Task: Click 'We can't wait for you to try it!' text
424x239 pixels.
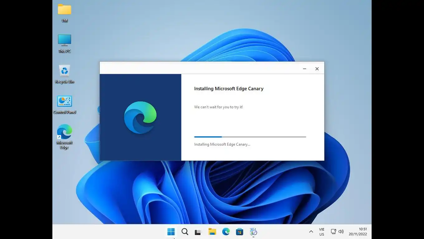Action: tap(219, 107)
